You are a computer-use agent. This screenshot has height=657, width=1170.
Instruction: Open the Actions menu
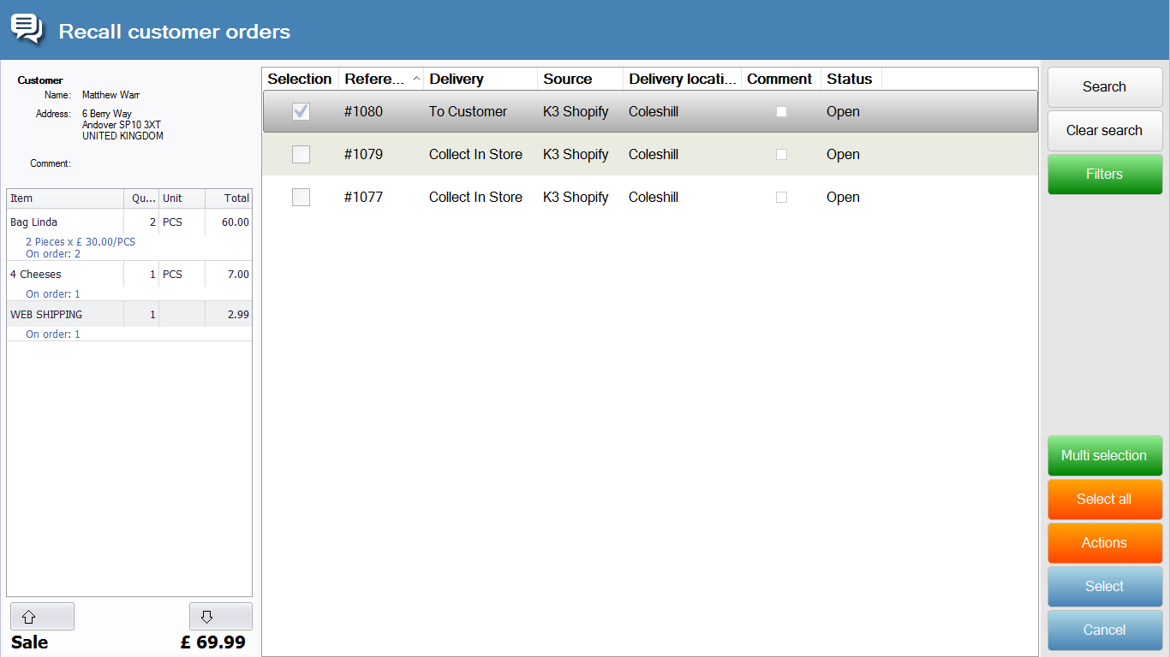(1104, 543)
